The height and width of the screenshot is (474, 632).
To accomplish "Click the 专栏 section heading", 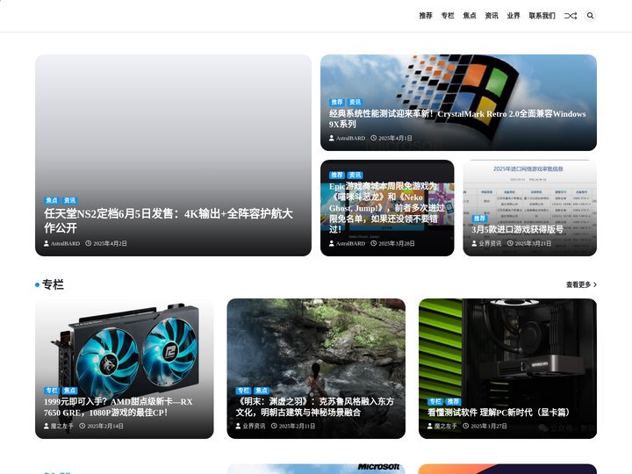I will [53, 284].
